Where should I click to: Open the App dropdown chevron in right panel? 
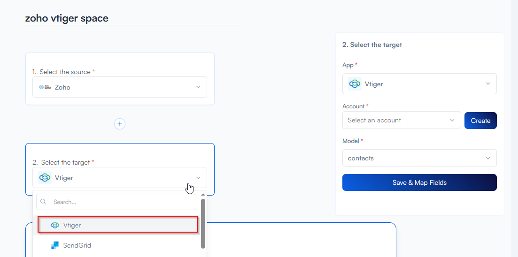pyautogui.click(x=488, y=84)
